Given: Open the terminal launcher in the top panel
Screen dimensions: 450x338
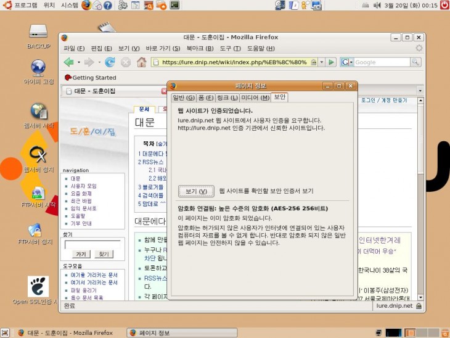Looking at the screenshot, I should 174,5.
